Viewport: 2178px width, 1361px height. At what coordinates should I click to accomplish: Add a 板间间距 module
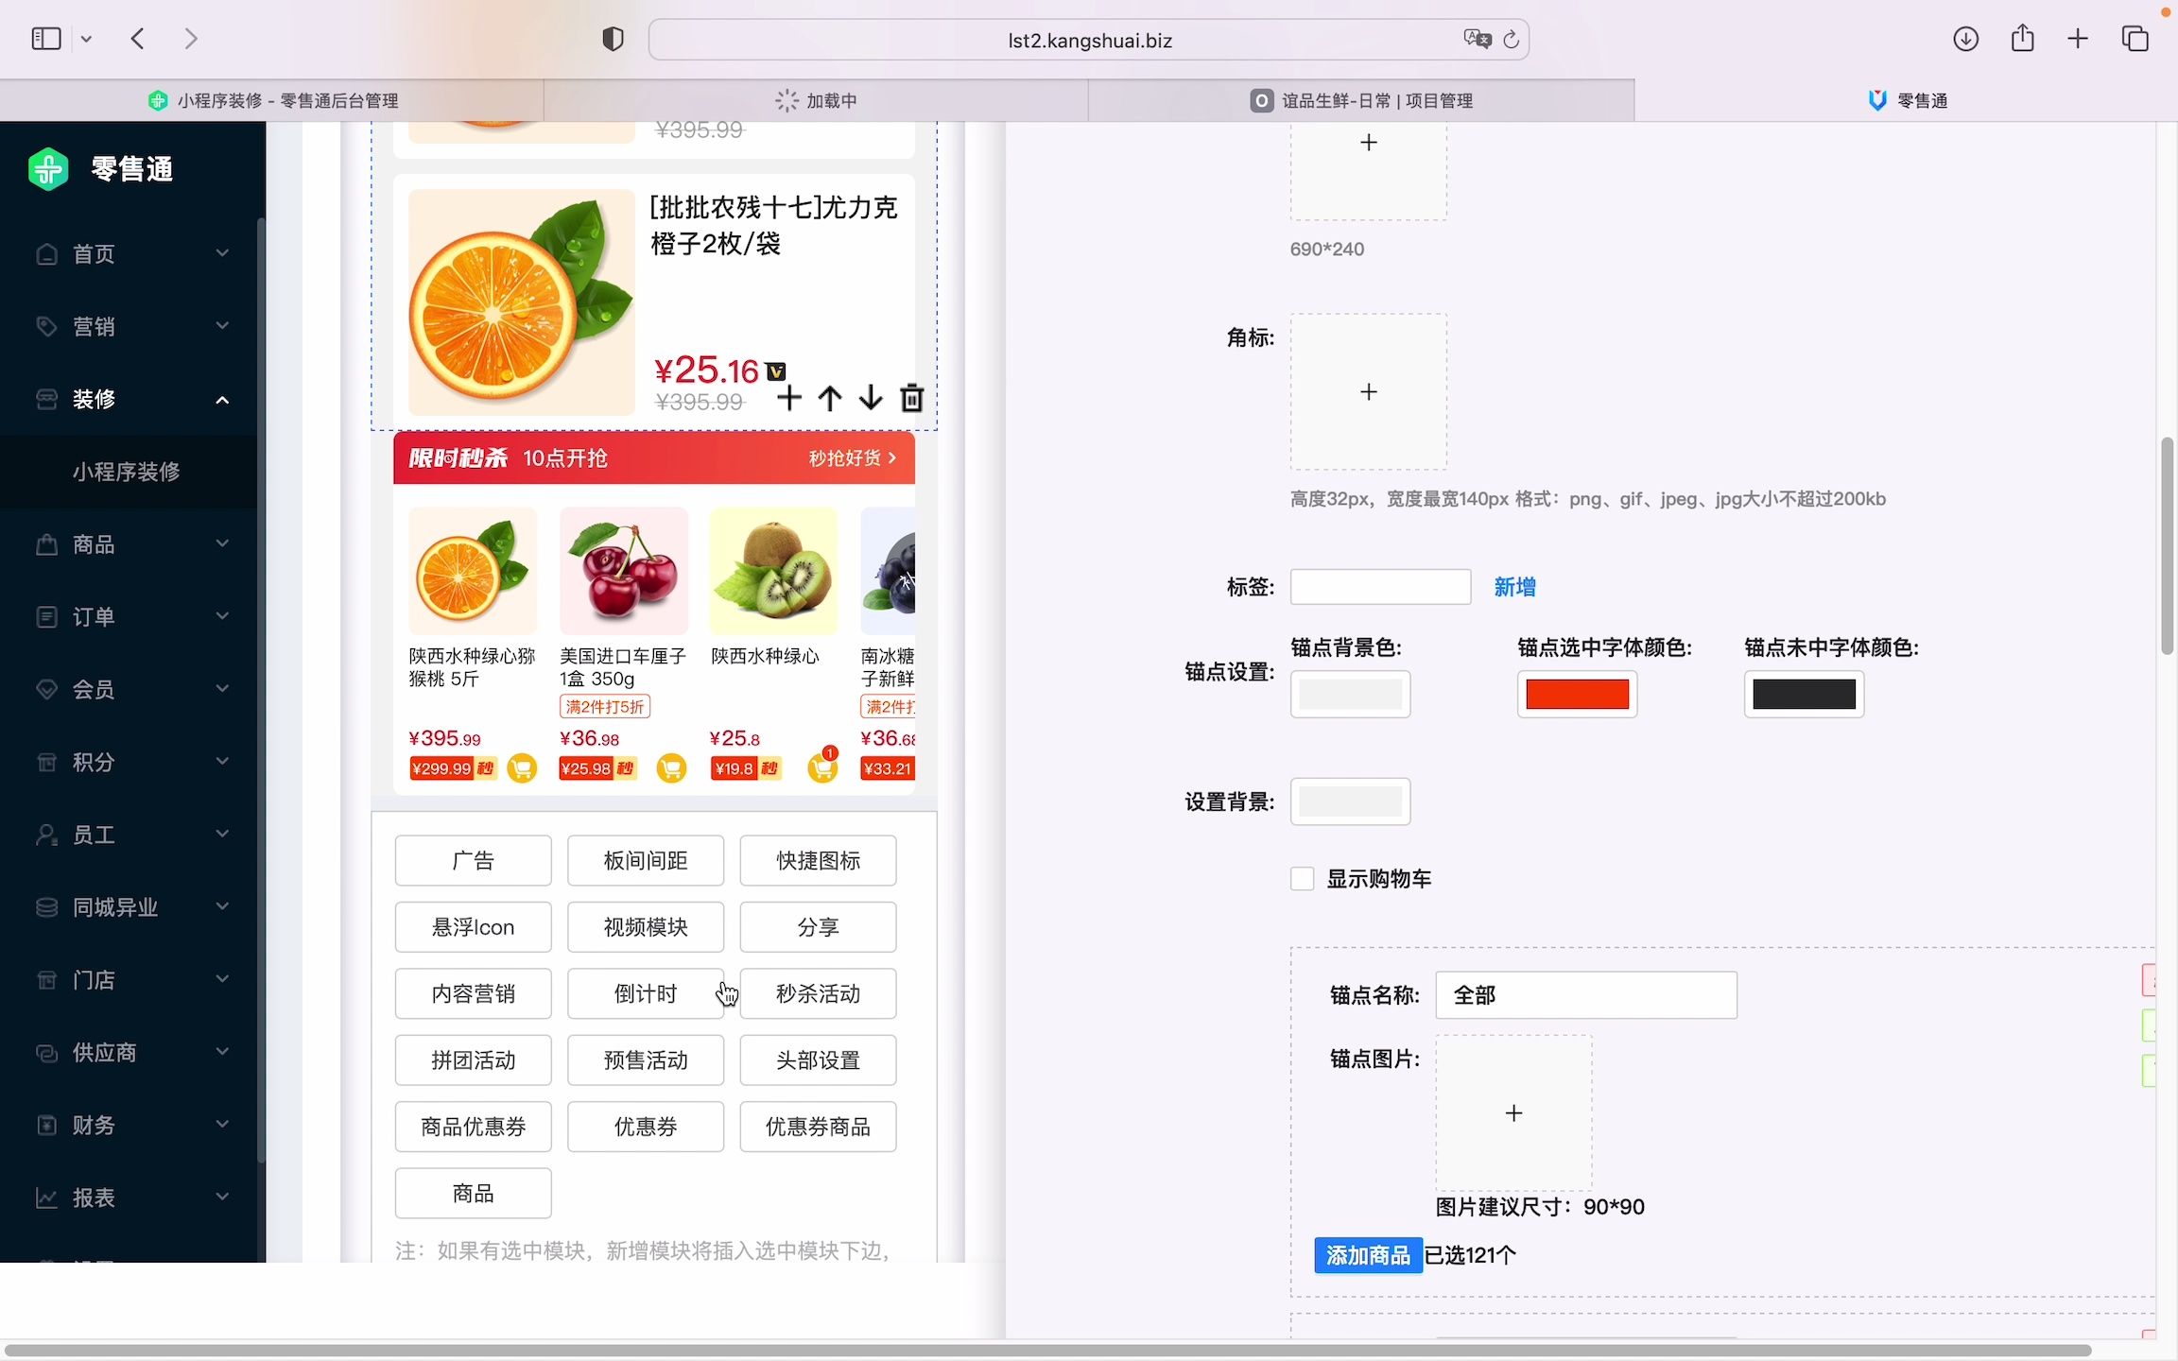646,861
